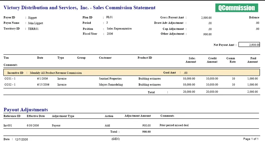
Task: Click transaction CC02 - 1
Action: (x=10, y=84)
